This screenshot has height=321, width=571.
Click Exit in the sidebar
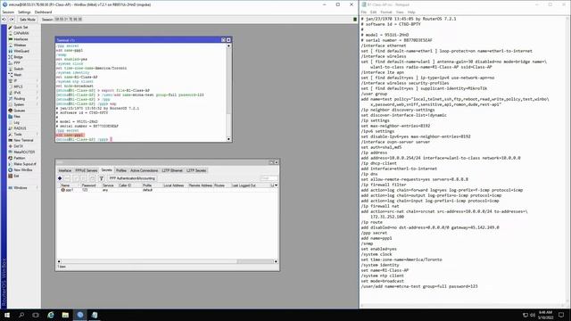(16, 176)
